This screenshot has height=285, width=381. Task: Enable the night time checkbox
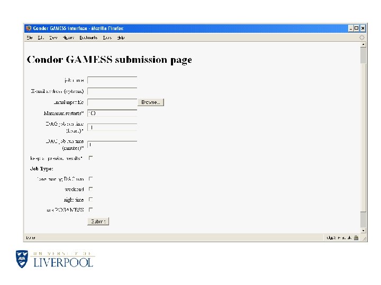(90, 199)
